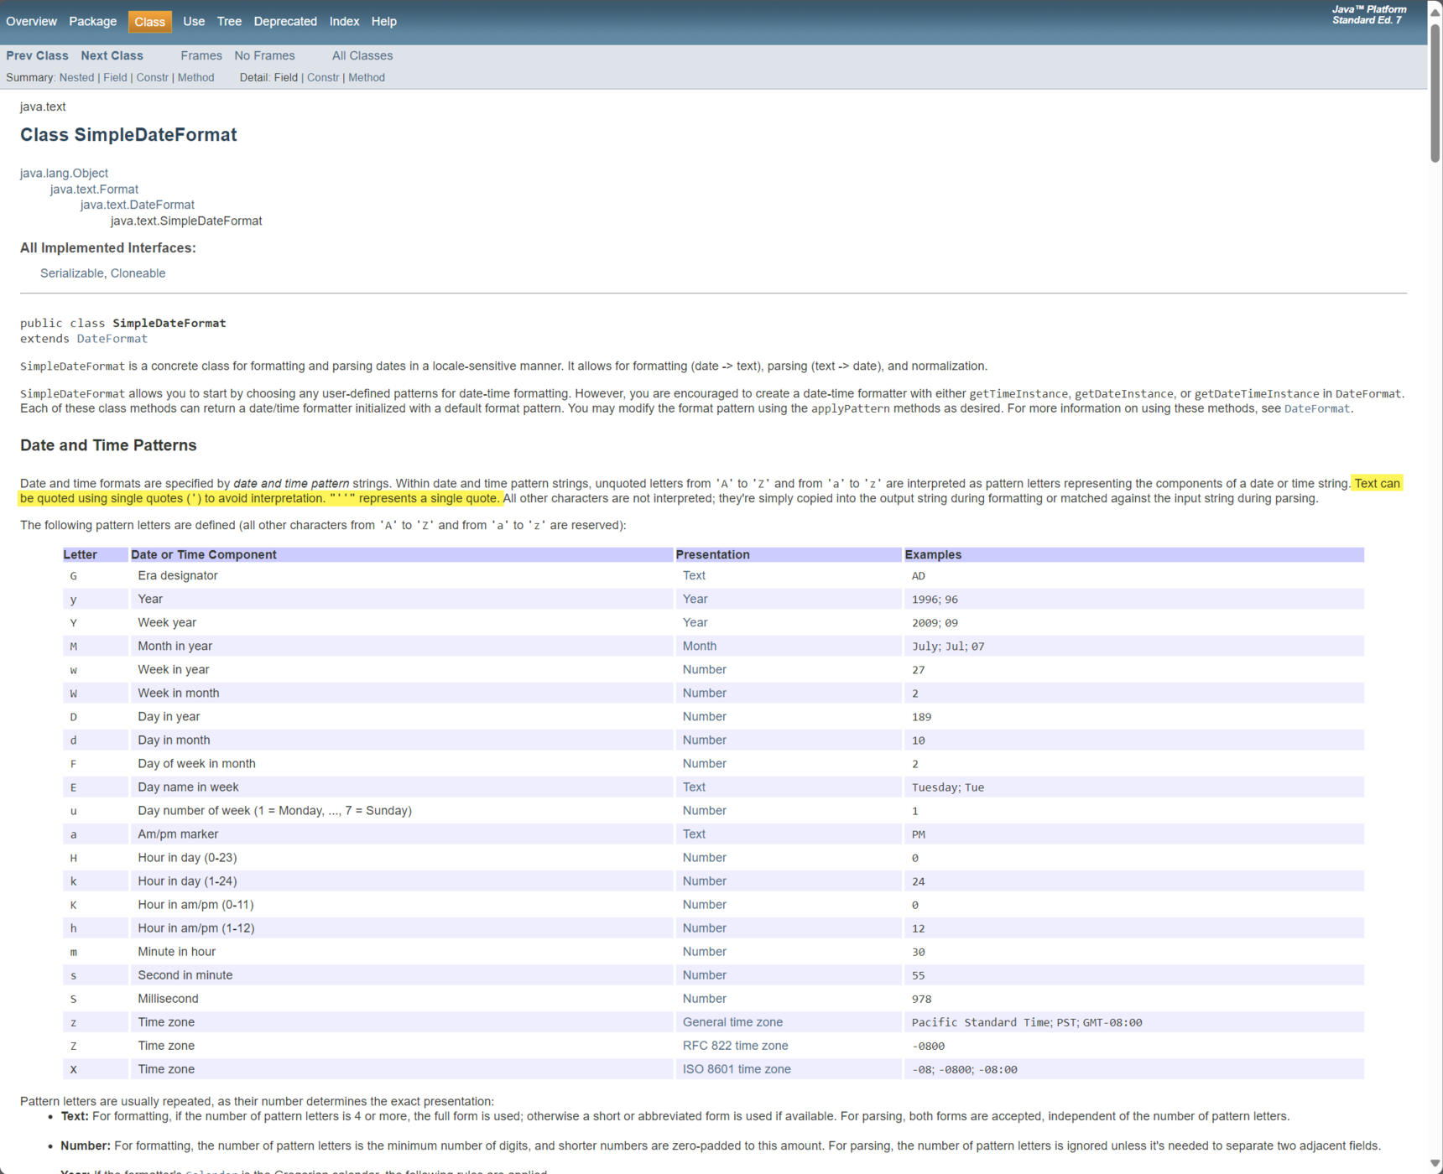The image size is (1443, 1174).
Task: Click the 'Pacific Standard Time' example cell
Action: tap(1133, 1022)
